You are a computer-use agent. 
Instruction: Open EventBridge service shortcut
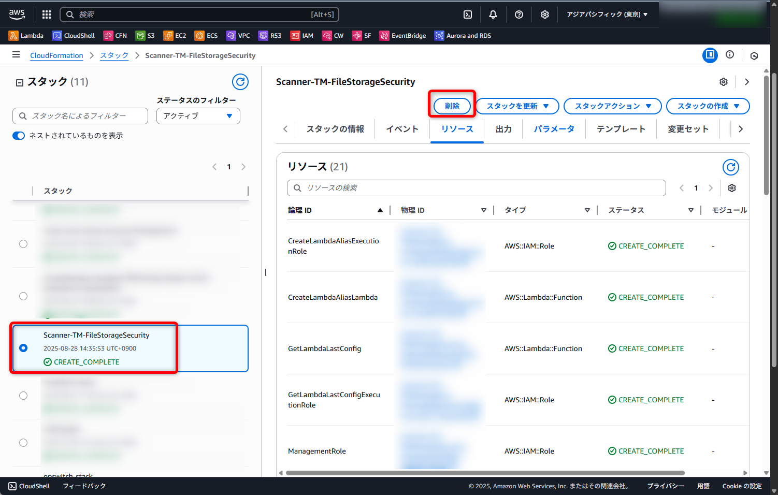[x=402, y=36]
